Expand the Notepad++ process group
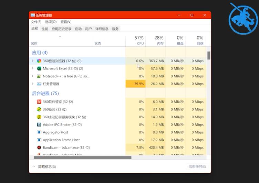Screen dimensions: 259x183 (32, 76)
